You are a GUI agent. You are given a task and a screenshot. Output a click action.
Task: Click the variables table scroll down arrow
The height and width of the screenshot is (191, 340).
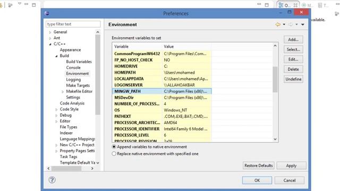coord(275,139)
